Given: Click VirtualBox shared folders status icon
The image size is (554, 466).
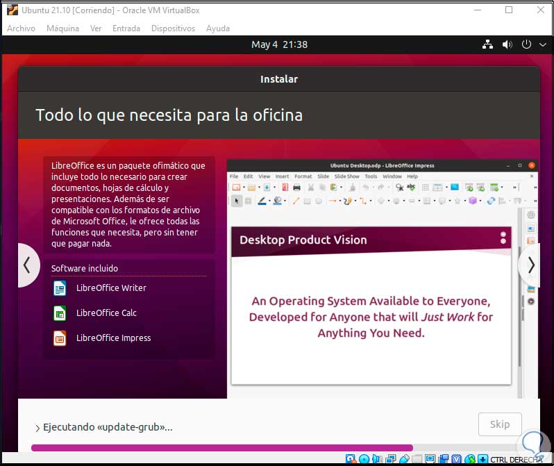Looking at the screenshot, I should tap(417, 459).
